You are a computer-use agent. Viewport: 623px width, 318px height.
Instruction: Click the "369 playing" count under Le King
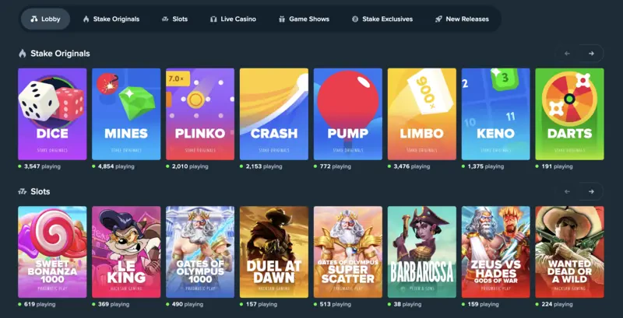click(114, 305)
